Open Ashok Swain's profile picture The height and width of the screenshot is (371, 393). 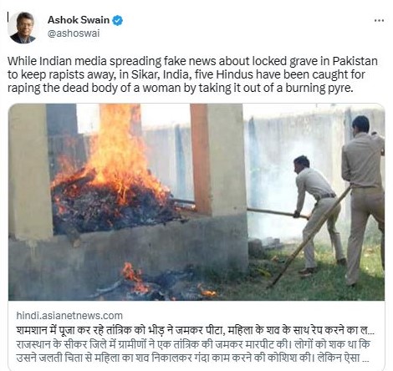tap(23, 28)
